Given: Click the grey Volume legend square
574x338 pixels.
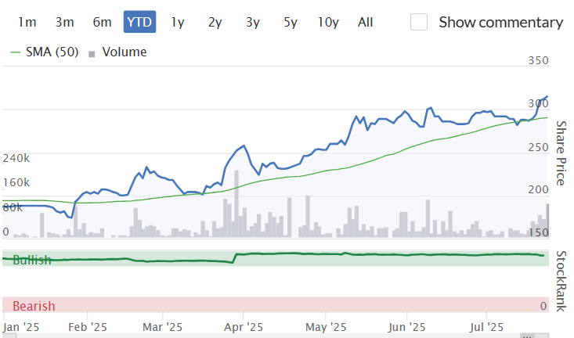Looking at the screenshot, I should (x=92, y=54).
